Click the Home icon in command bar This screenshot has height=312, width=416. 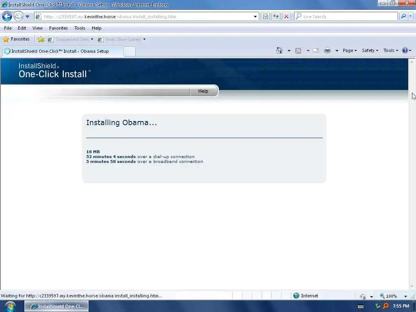click(279, 50)
